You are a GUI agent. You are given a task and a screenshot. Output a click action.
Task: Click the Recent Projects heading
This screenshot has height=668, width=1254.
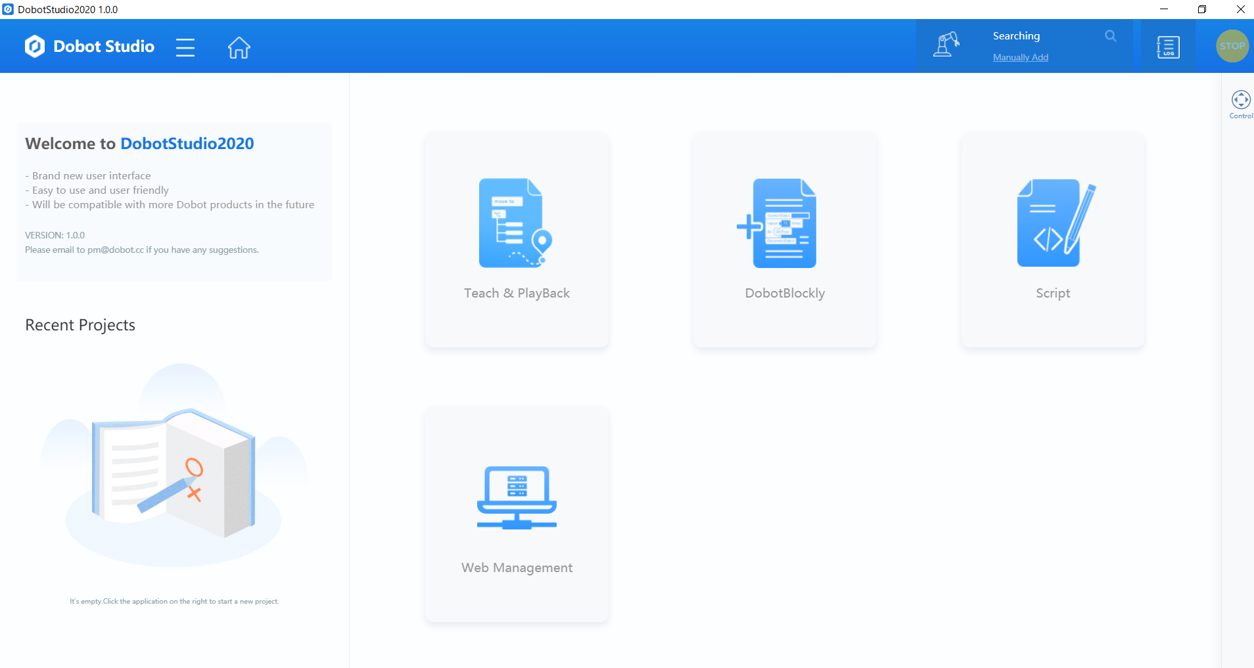(x=80, y=325)
